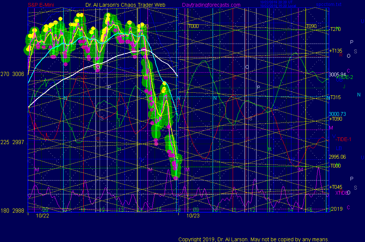Click the '10/22' date label
This screenshot has height=242, width=365.
[42, 216]
